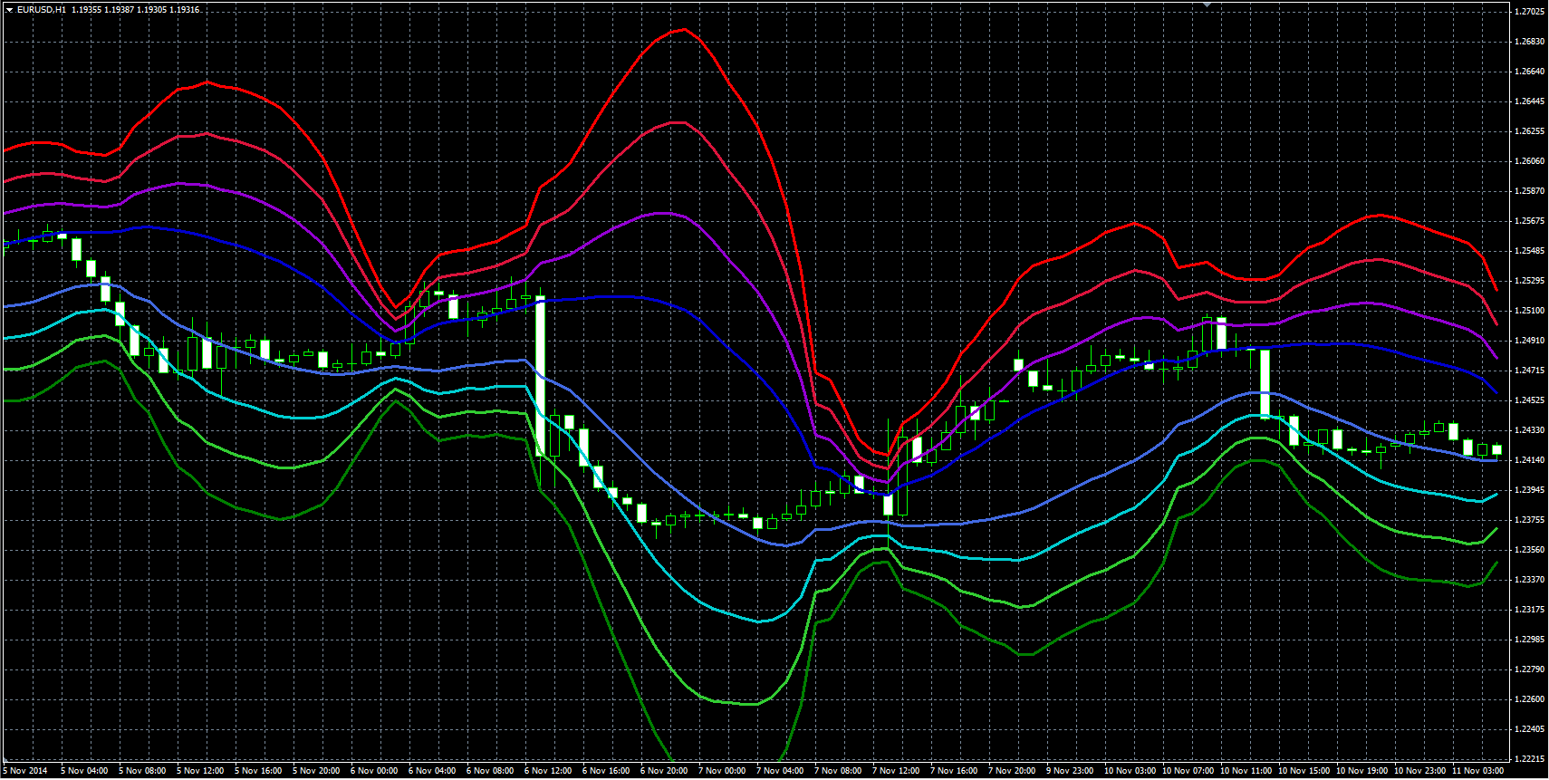Click price level 1.23370 on price scale
This screenshot has width=1549, height=780.
click(1529, 580)
